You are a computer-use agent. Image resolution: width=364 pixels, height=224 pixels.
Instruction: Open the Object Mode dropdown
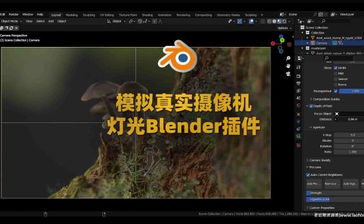coord(11,21)
